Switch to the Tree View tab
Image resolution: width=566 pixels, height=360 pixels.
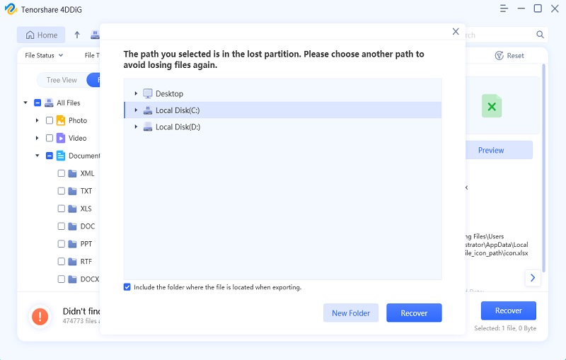tap(62, 80)
